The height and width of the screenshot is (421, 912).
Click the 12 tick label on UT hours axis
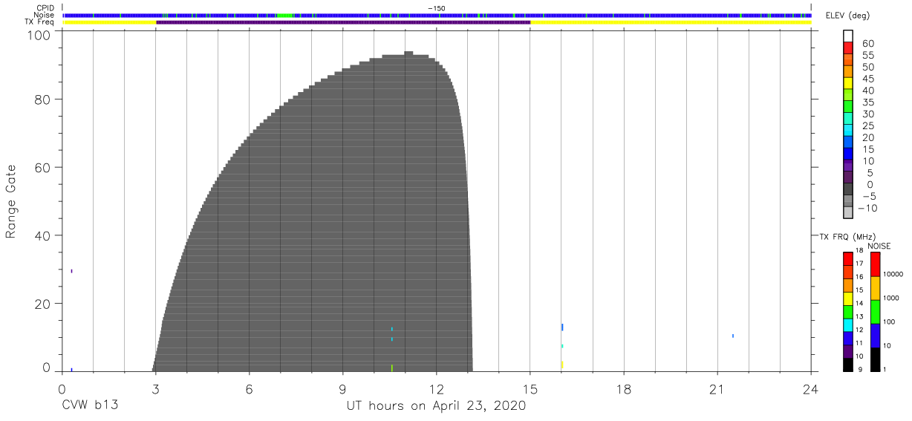(x=436, y=390)
